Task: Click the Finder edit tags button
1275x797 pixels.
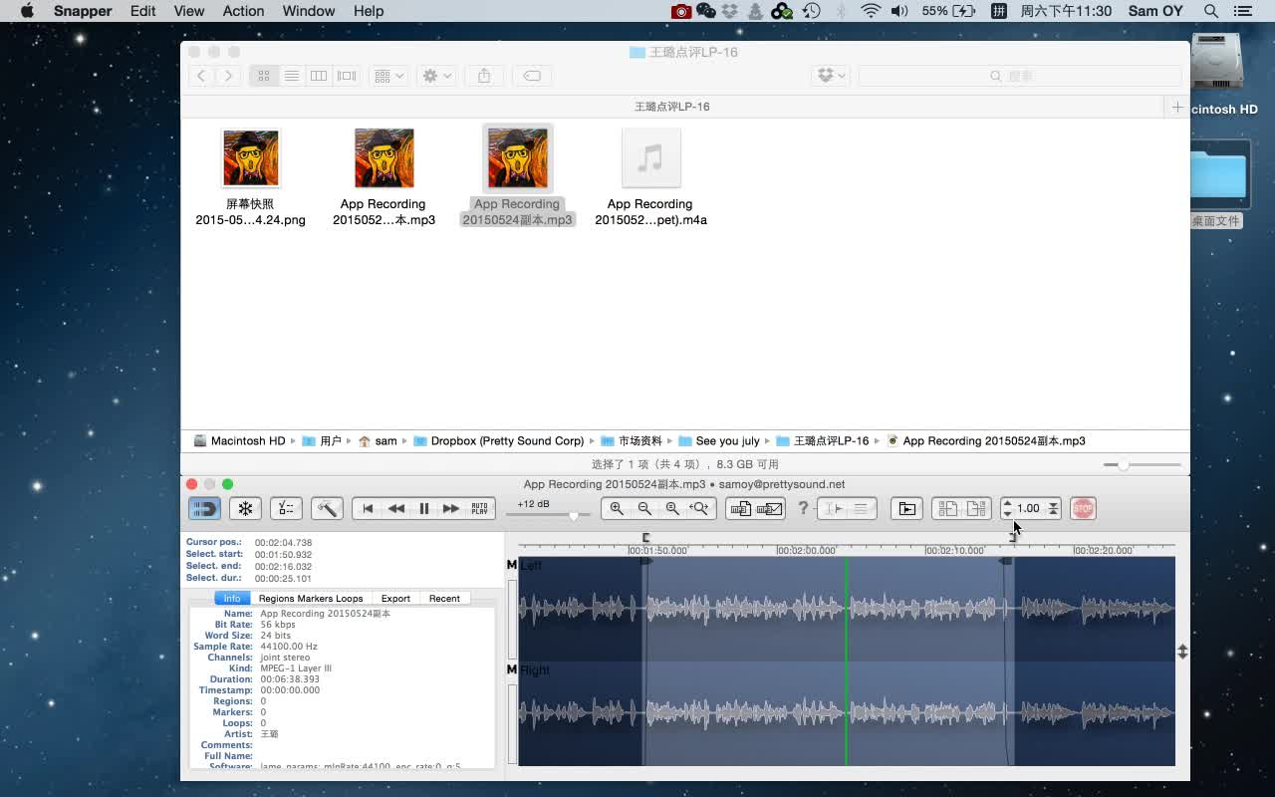Action: point(532,76)
